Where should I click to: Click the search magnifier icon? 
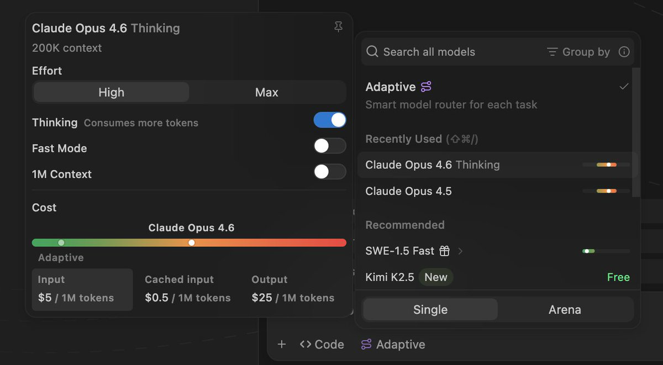[373, 52]
